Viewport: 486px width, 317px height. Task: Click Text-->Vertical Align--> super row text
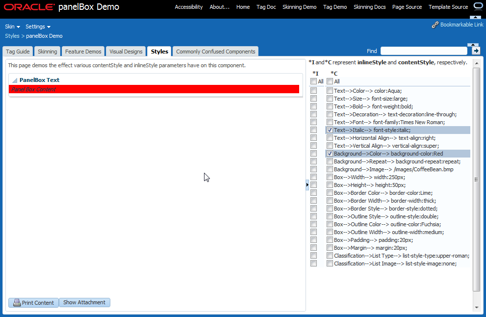click(x=386, y=146)
